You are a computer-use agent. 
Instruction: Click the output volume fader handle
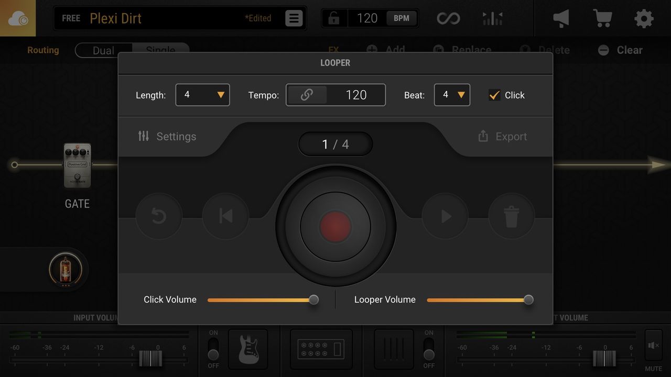click(x=604, y=359)
